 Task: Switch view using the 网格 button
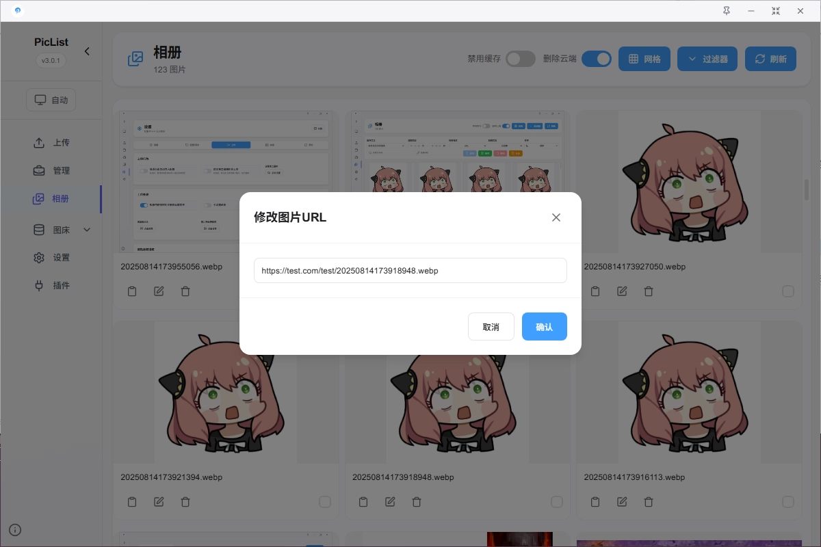(x=644, y=59)
